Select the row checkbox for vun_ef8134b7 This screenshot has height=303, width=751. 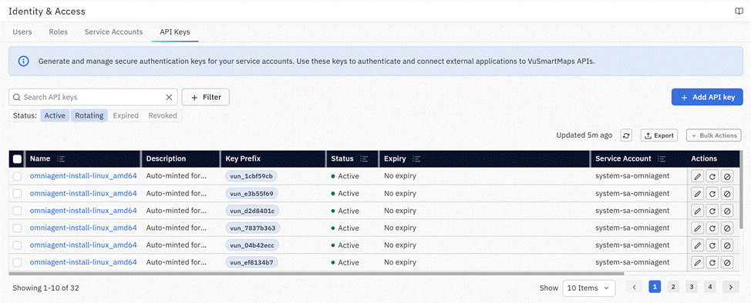point(17,262)
